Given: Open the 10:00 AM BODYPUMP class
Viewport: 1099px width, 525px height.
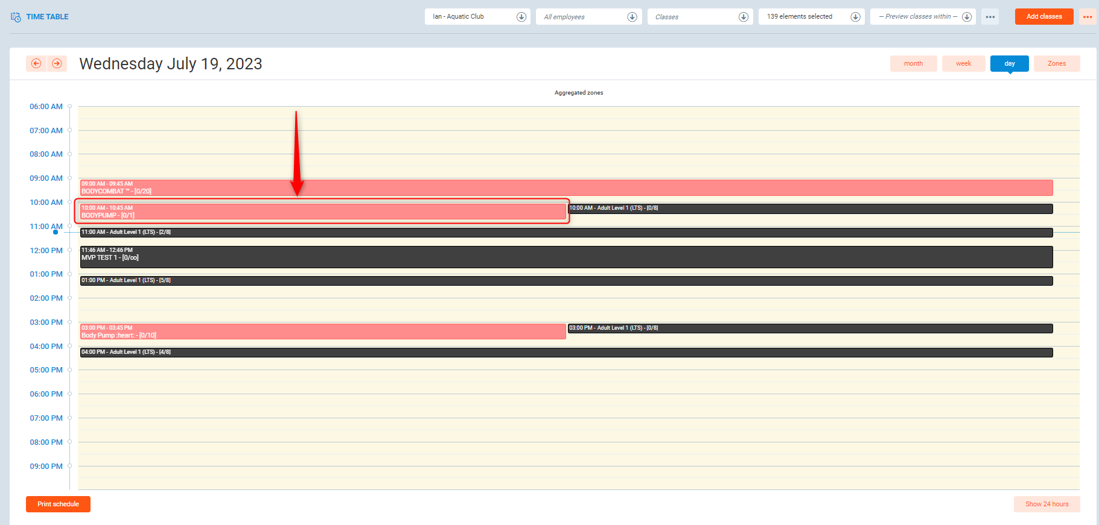Looking at the screenshot, I should [323, 212].
